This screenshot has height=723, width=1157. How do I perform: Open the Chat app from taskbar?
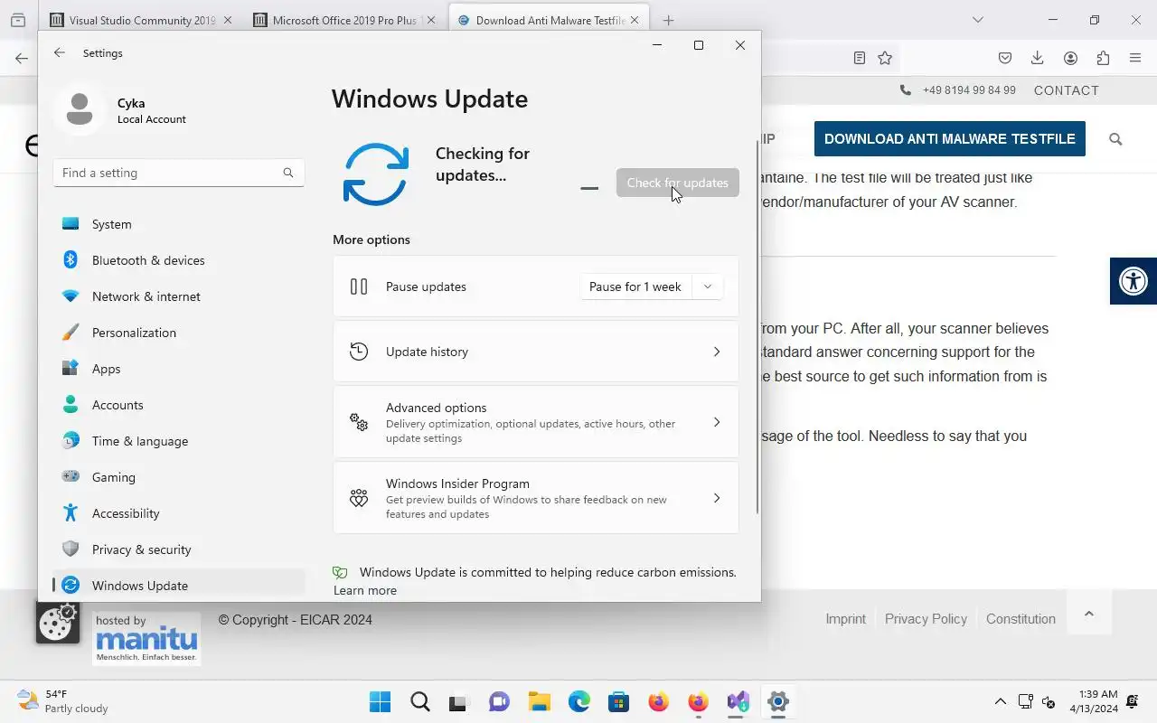[500, 701]
